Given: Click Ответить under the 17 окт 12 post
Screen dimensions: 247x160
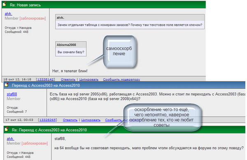Looking at the screenshot, I should [70, 120].
